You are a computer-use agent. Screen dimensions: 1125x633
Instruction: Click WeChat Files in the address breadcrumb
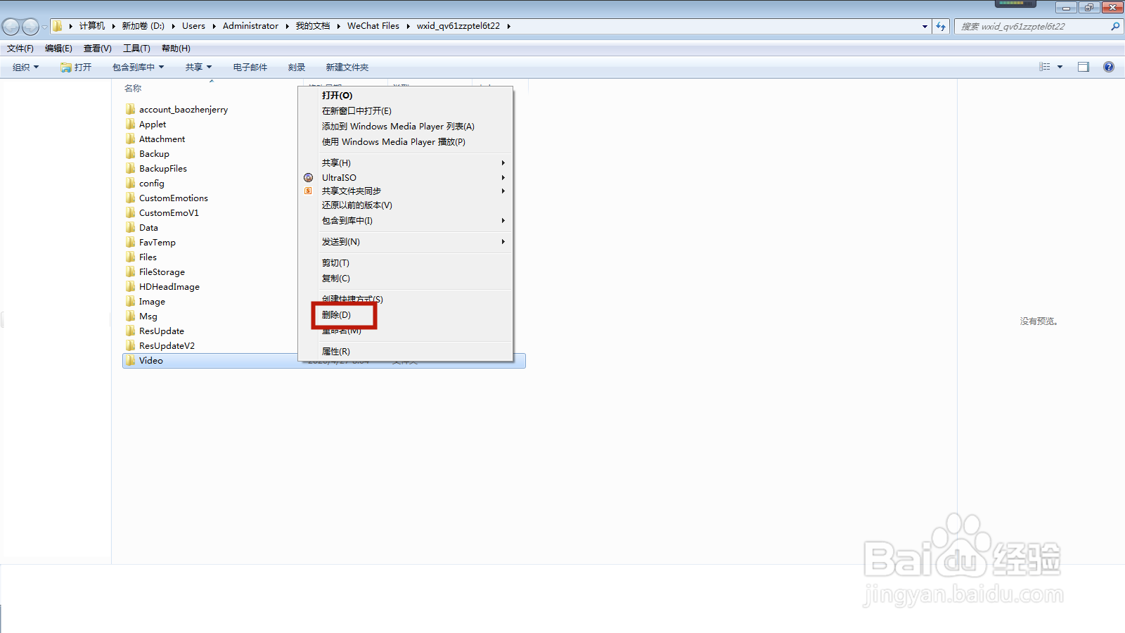click(373, 26)
